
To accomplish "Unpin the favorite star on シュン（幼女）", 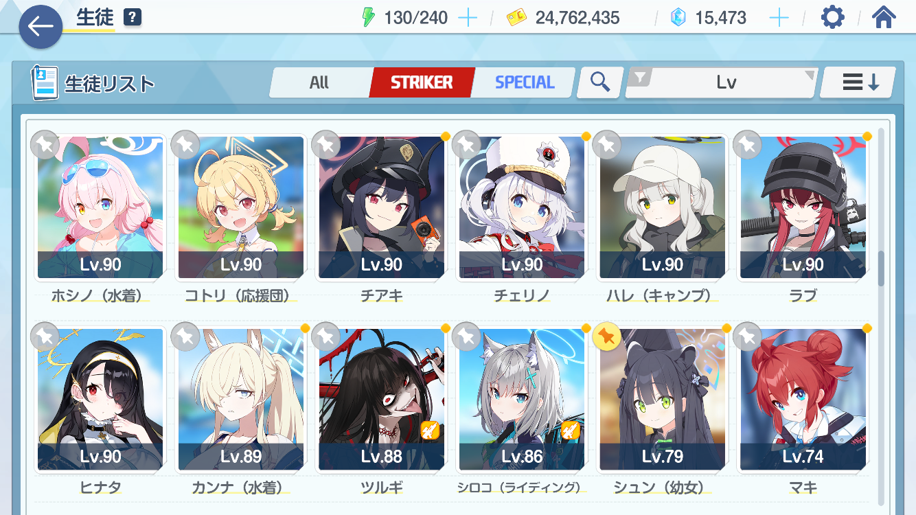I will click(607, 336).
